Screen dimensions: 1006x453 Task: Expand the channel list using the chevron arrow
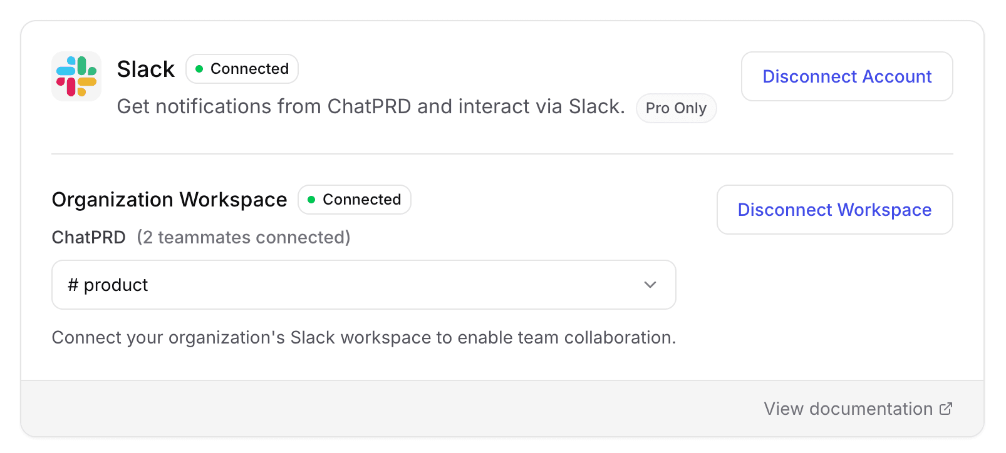click(650, 285)
